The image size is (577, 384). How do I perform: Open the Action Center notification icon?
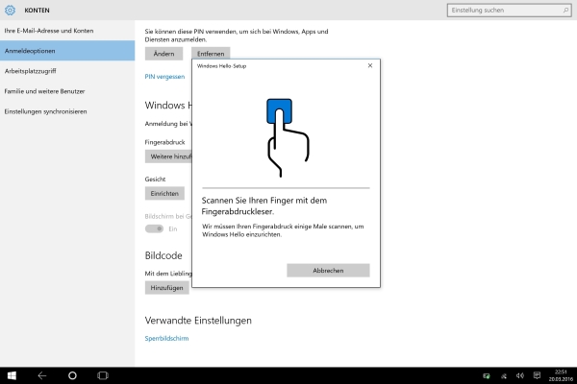click(537, 375)
